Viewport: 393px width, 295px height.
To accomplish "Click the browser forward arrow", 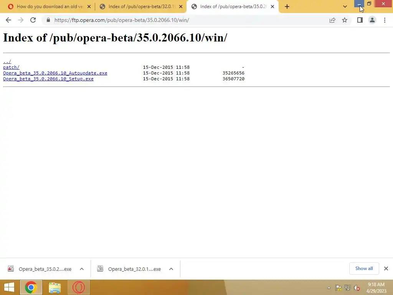I will [x=21, y=20].
